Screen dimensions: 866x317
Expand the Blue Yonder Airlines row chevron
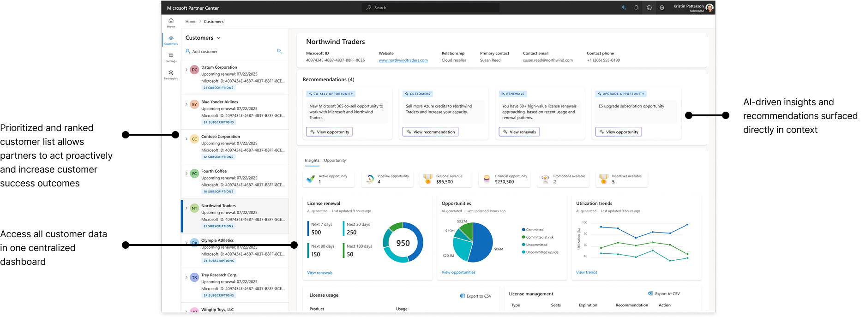[x=186, y=104]
